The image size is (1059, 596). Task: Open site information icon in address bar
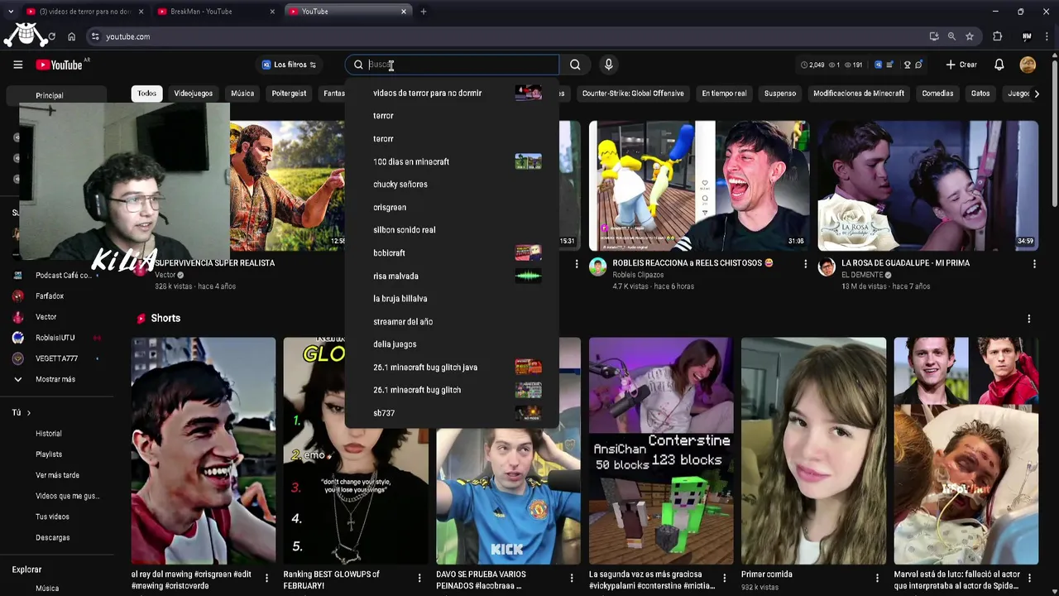point(95,36)
